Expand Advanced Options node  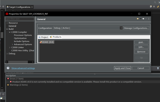(12, 44)
